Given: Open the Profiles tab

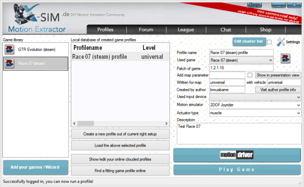Looking at the screenshot, I should [105, 30].
